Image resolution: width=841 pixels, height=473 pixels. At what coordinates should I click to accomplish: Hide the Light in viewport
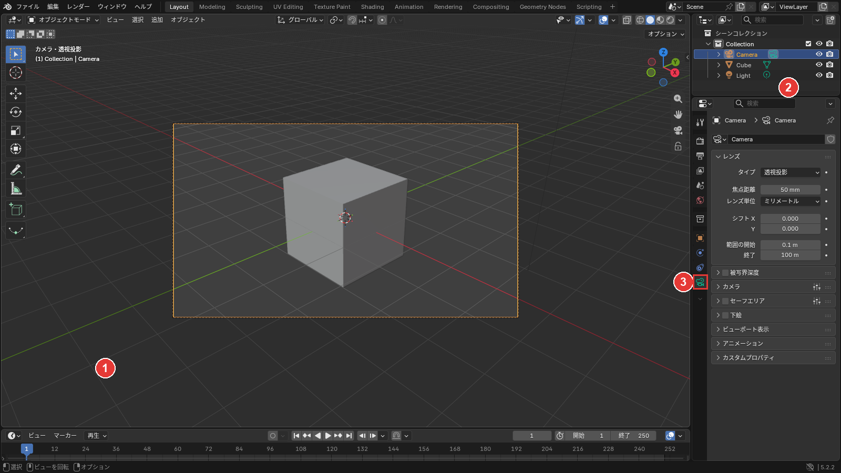819,75
